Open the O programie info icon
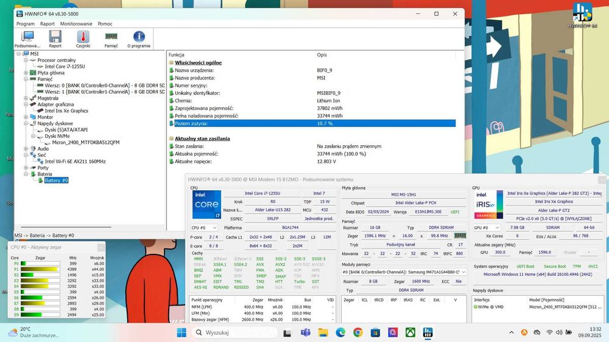 click(139, 39)
